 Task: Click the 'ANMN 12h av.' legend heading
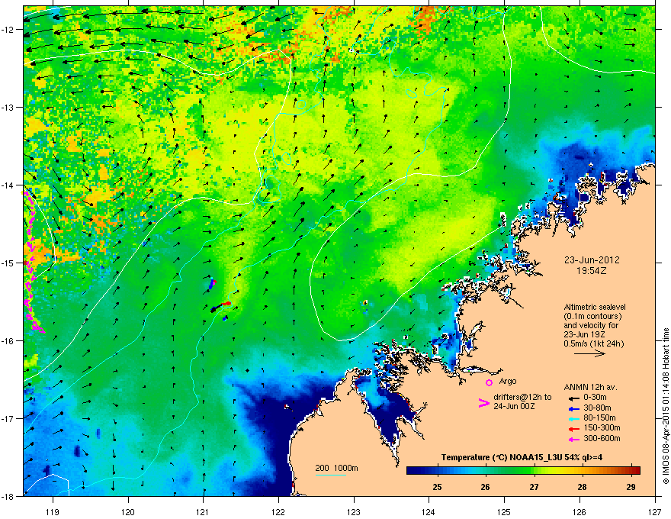tap(590, 388)
